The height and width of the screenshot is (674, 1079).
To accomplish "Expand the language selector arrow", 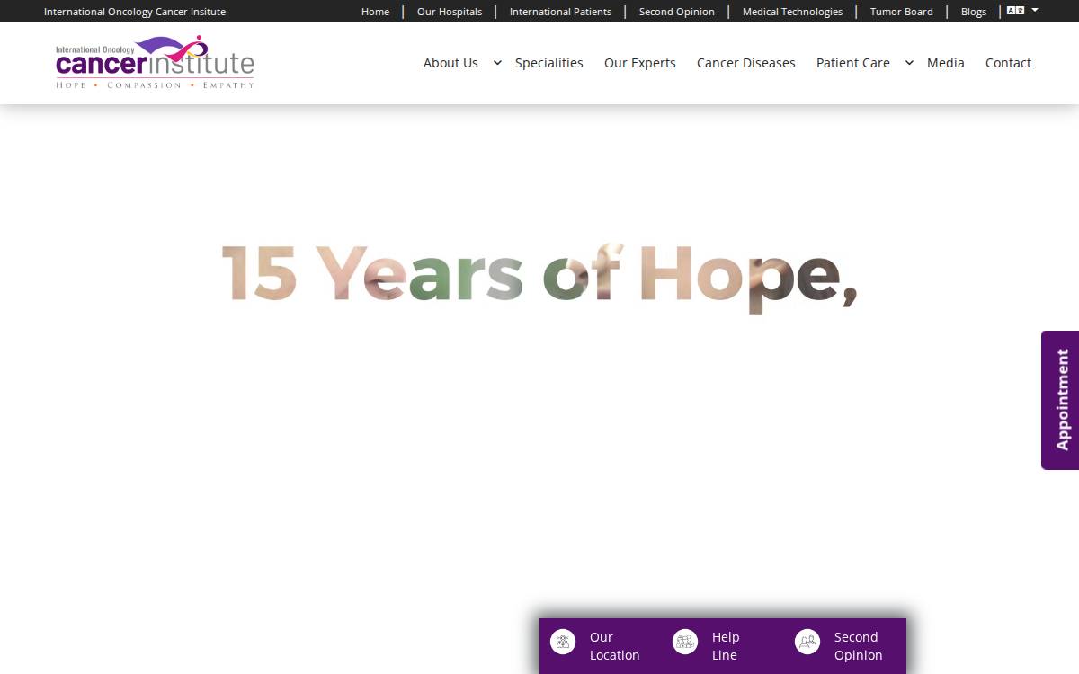I will pos(1035,11).
